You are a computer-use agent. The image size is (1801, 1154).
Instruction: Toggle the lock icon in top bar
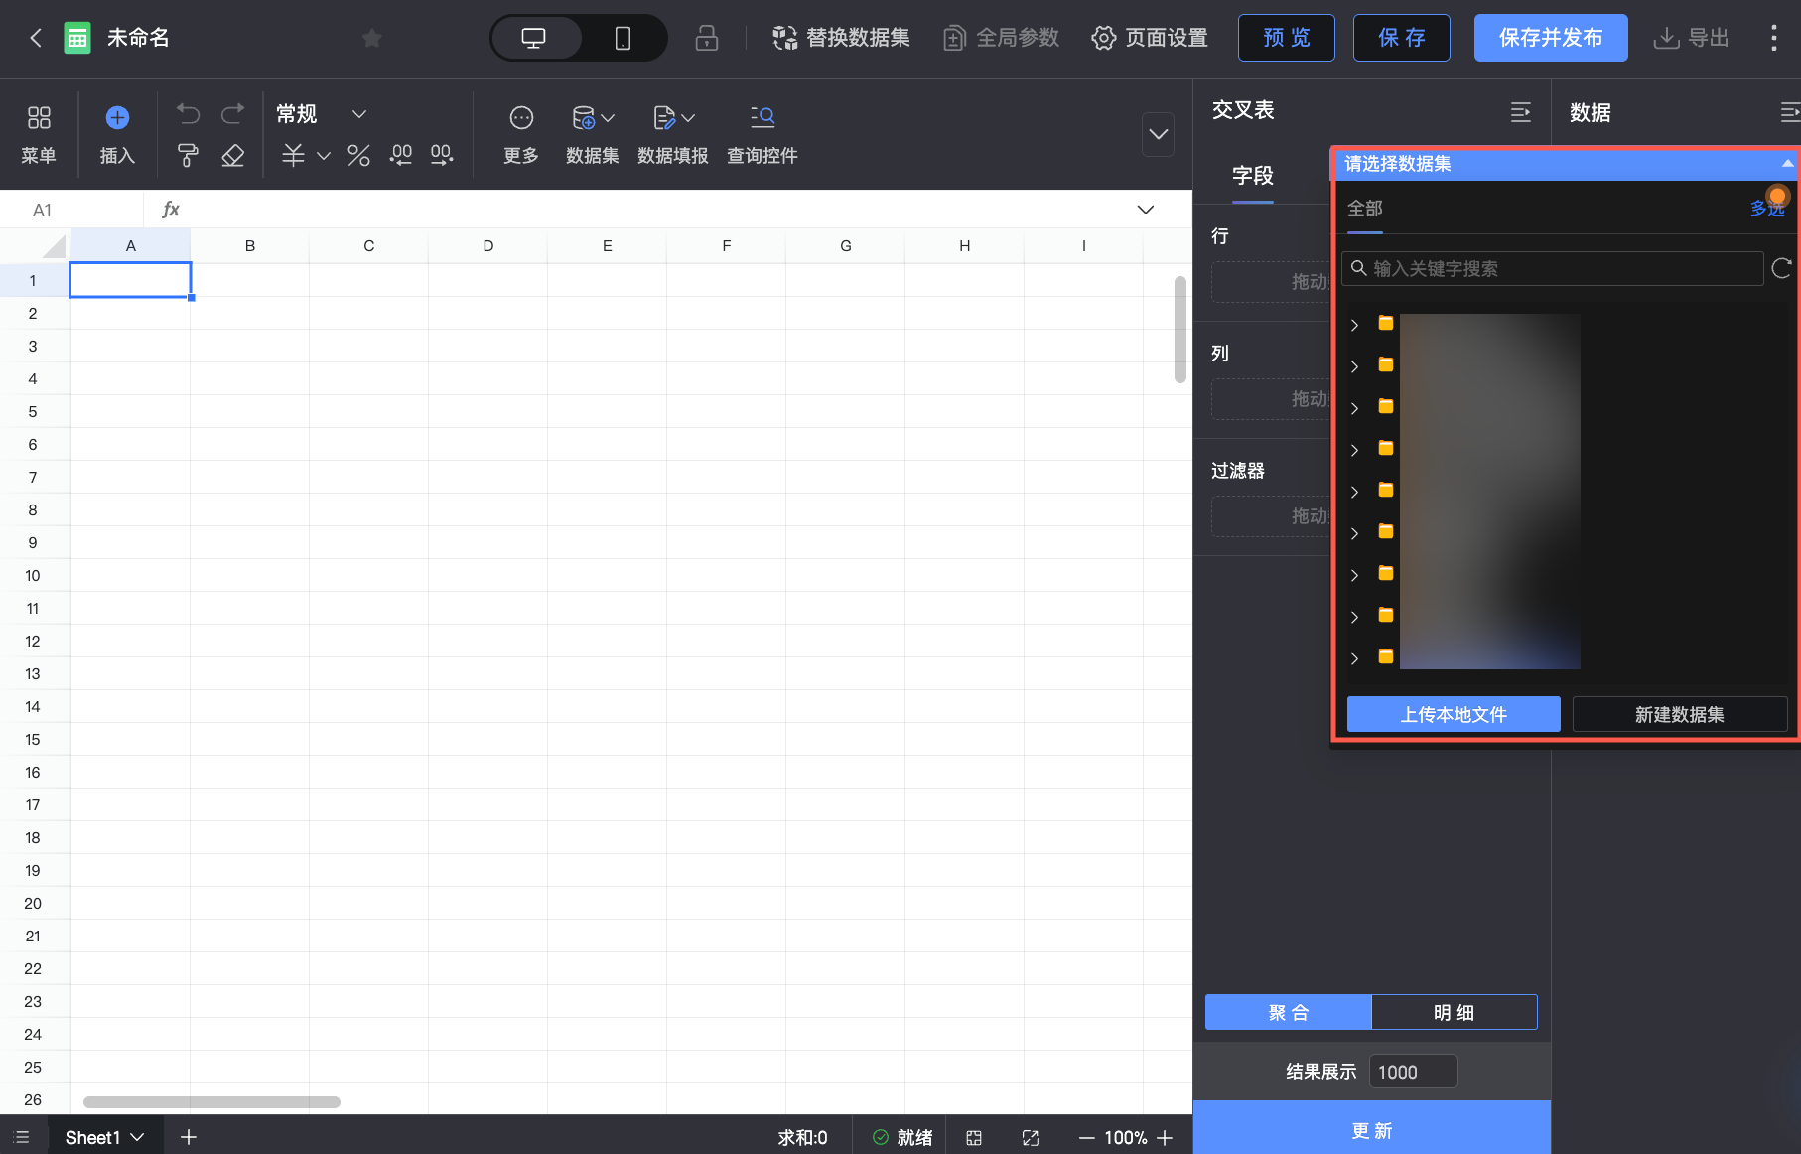(x=707, y=38)
